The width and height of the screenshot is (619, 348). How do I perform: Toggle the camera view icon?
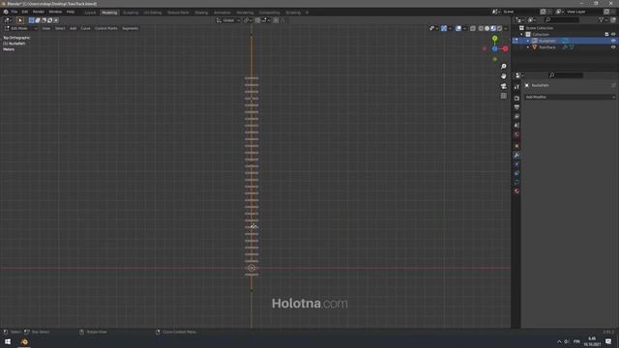coord(503,86)
